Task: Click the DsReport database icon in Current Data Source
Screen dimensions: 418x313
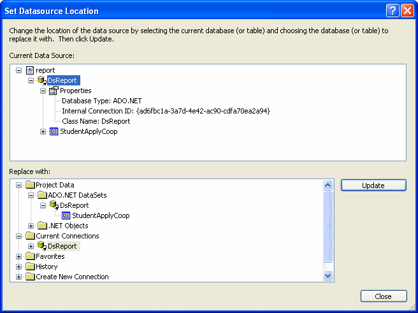Action: (41, 80)
